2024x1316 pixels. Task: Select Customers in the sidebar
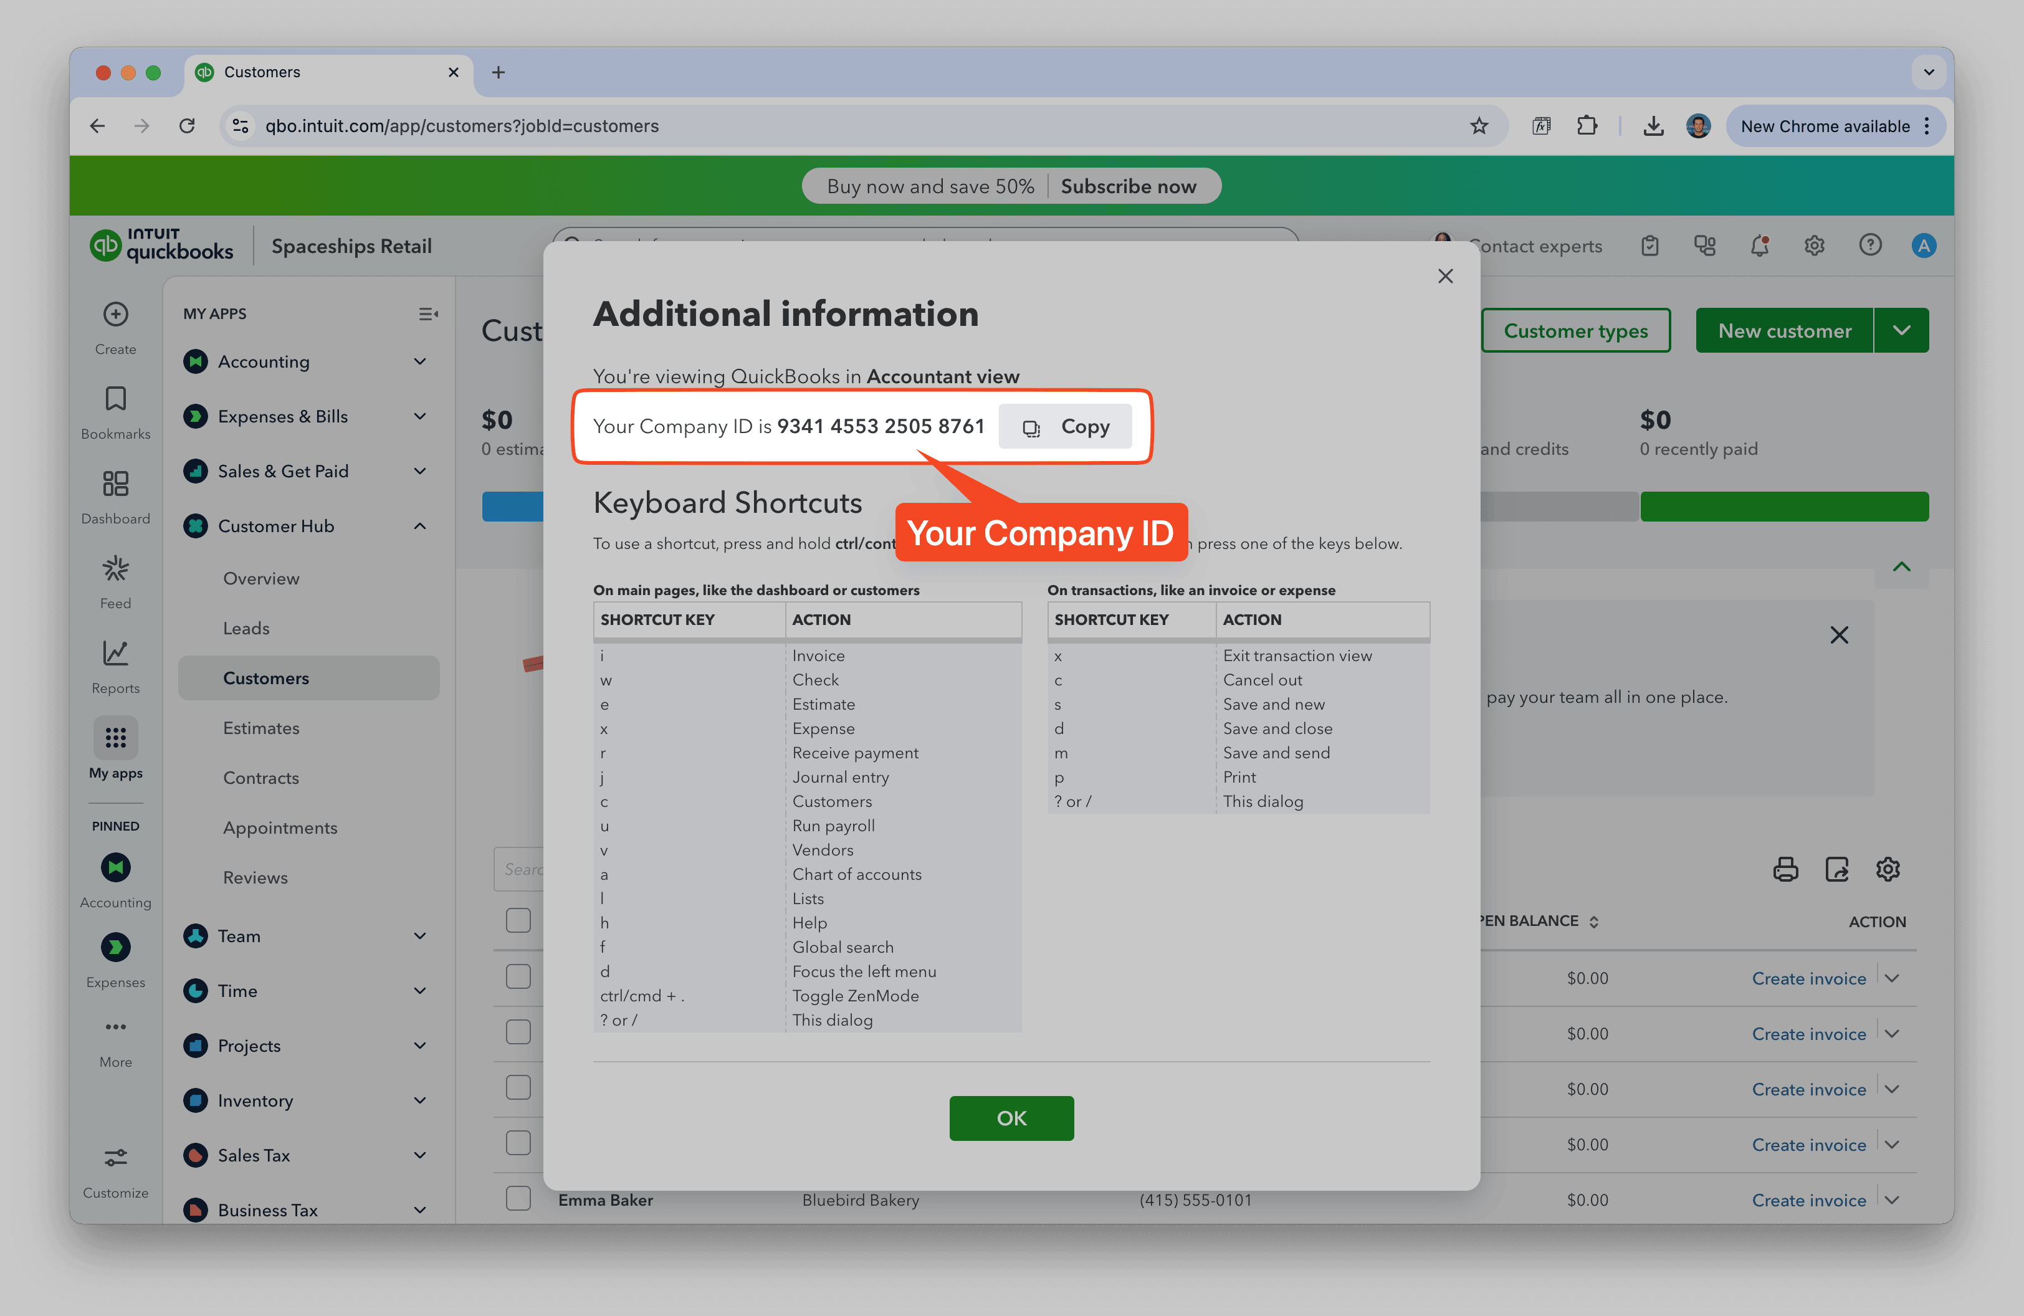point(308,679)
